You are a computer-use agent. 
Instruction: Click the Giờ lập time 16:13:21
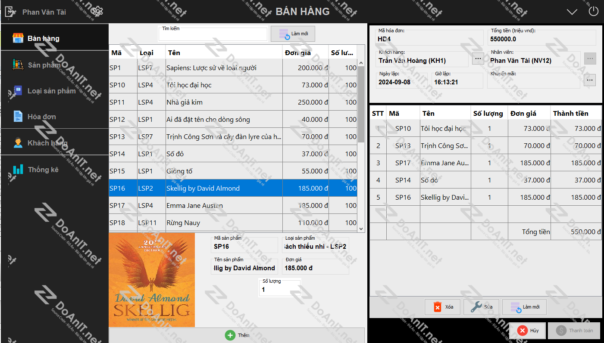pyautogui.click(x=446, y=82)
